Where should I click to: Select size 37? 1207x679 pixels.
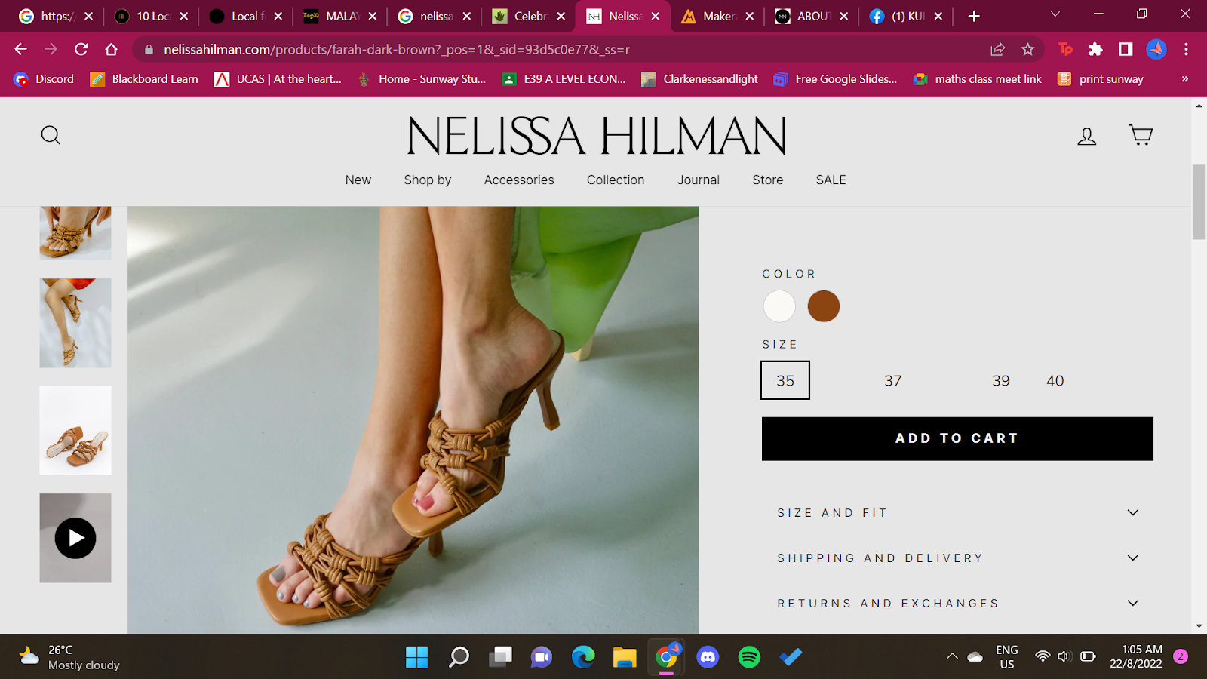(x=893, y=381)
